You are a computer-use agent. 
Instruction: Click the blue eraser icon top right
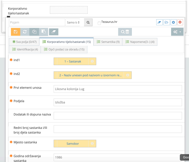coord(160,22)
